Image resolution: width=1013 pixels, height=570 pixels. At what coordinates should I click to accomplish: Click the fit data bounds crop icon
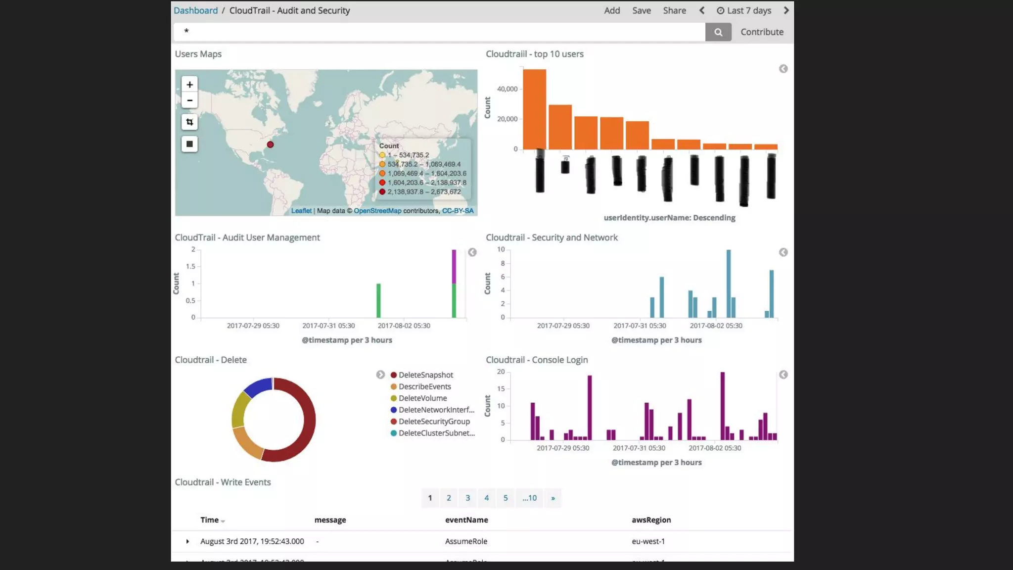[189, 122]
